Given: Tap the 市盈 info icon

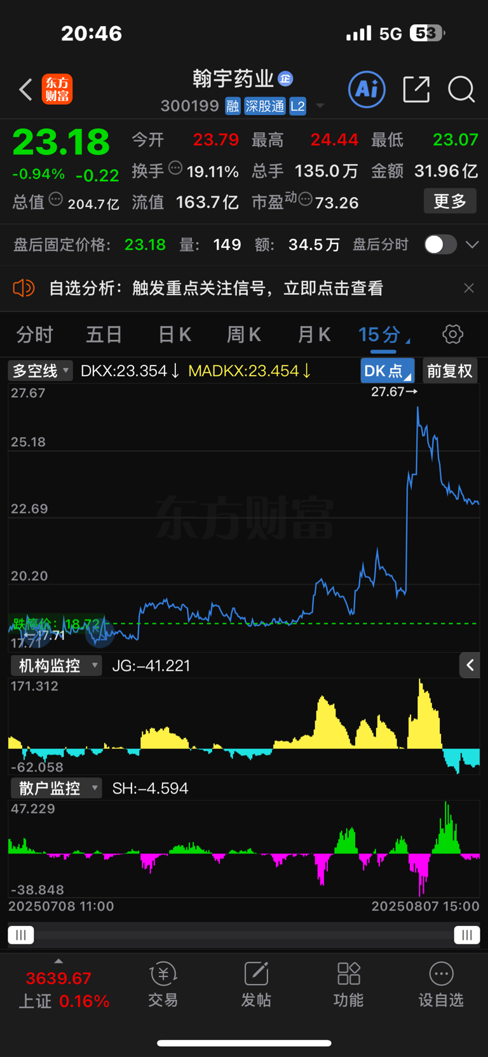Looking at the screenshot, I should click(x=305, y=200).
